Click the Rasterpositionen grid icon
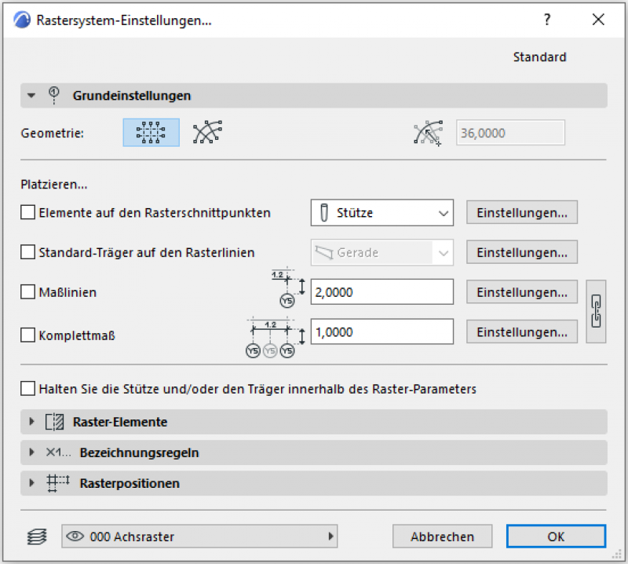Screen dimensions: 628x564 point(59,483)
